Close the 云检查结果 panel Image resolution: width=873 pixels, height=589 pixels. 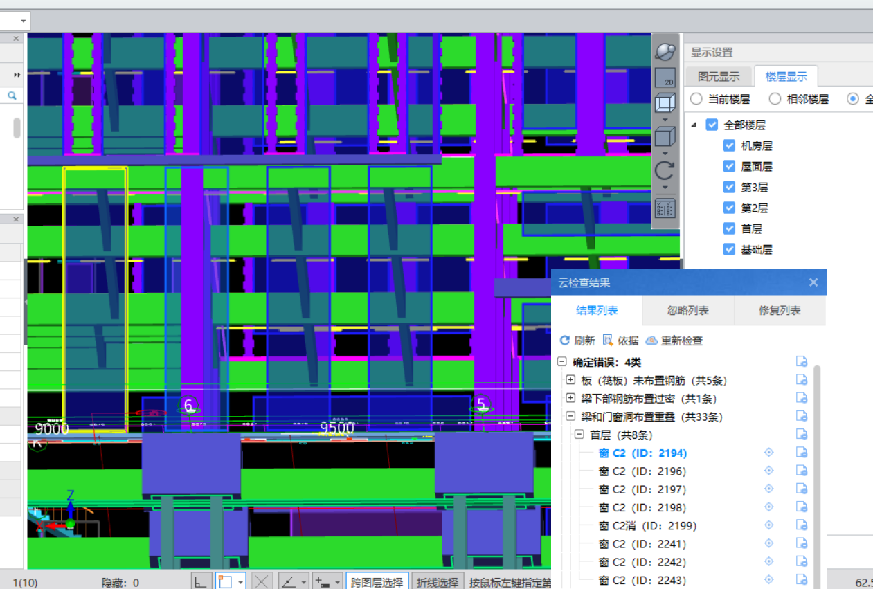813,282
